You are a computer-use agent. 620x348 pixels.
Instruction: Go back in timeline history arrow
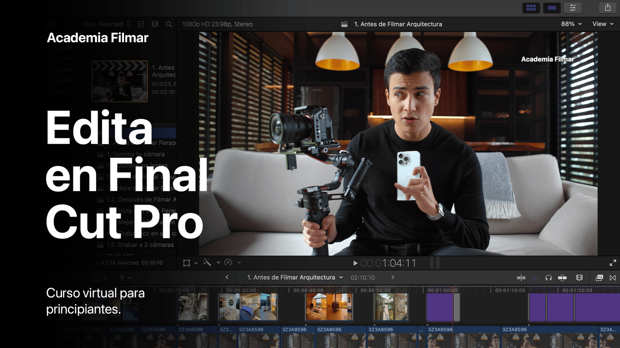point(227,277)
